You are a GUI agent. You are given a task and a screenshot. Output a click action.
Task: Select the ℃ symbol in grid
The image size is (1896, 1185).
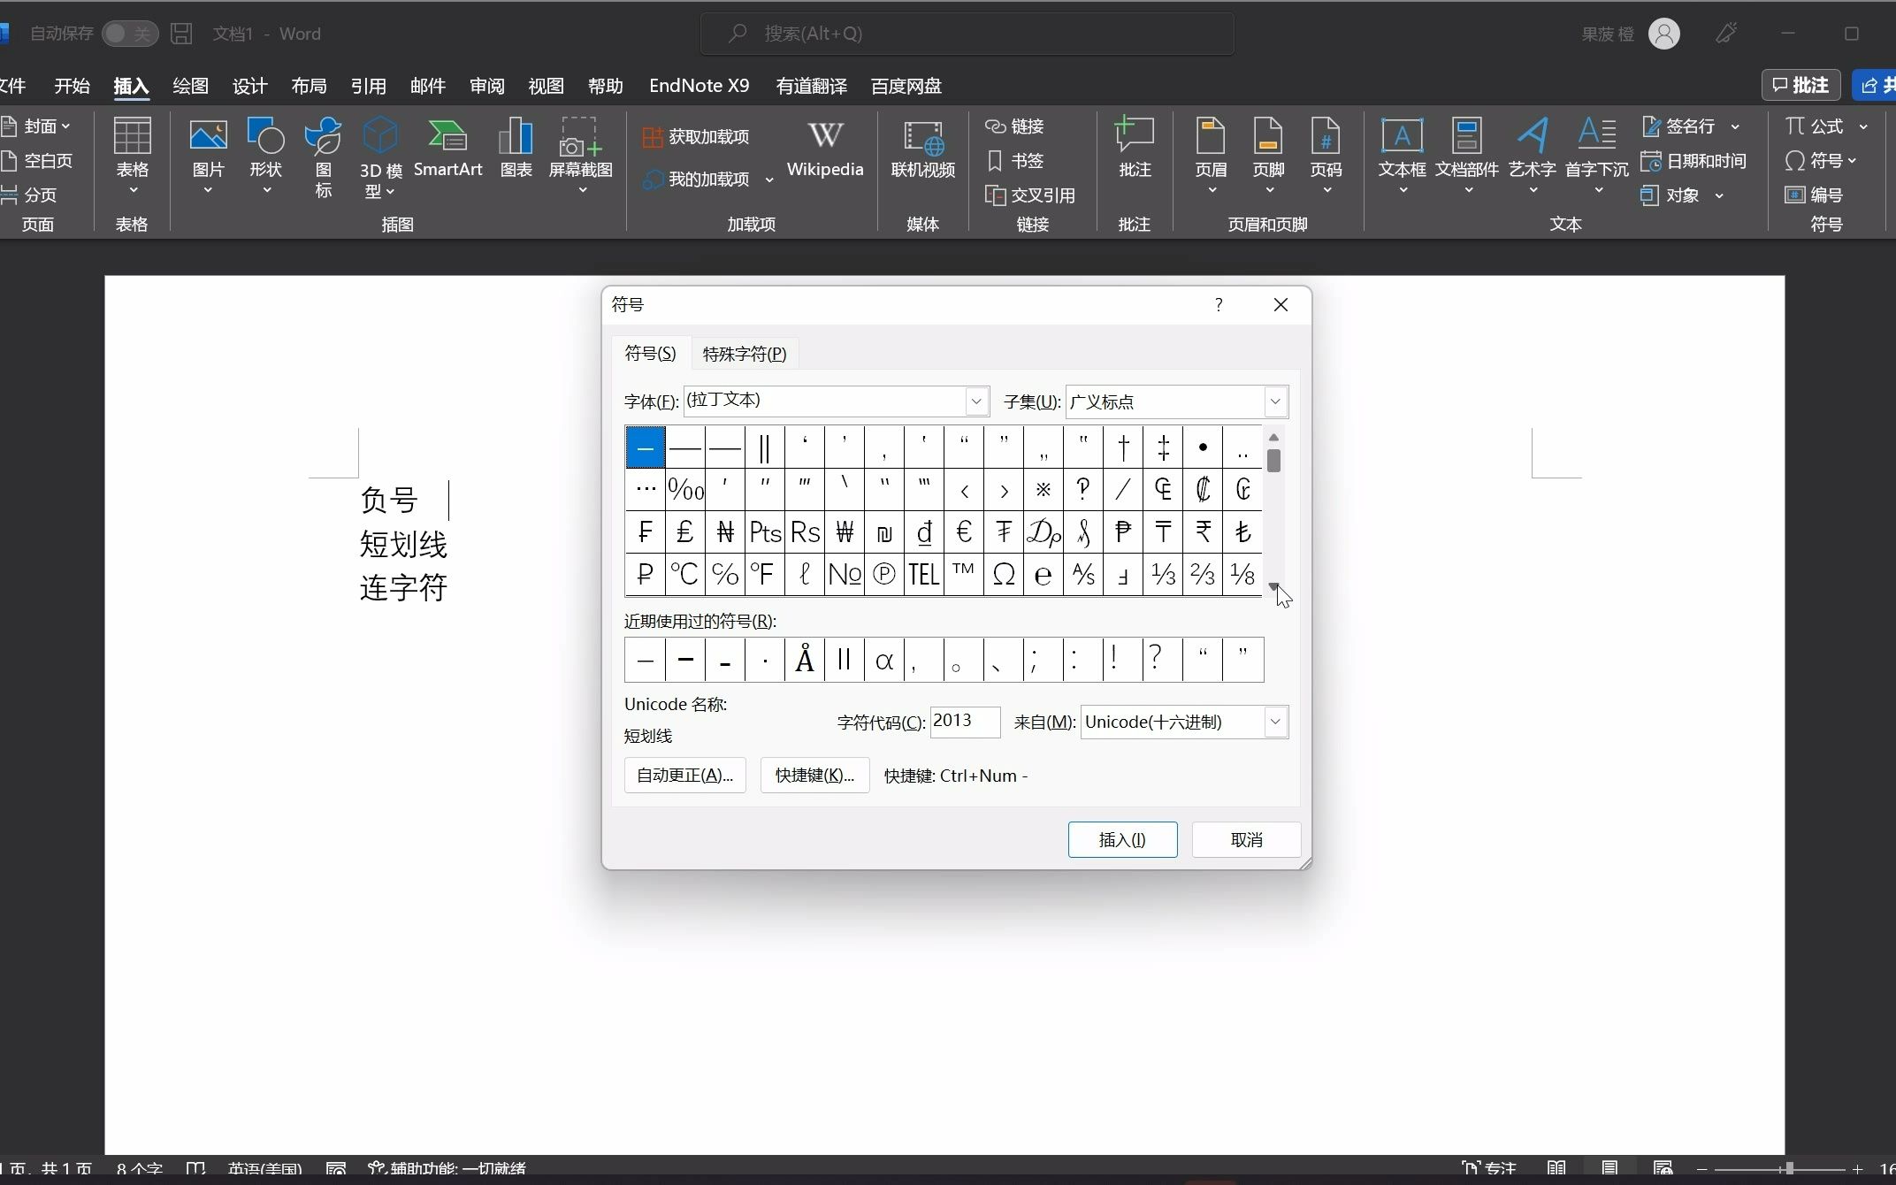684,574
